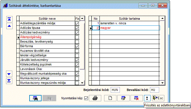
Task: Toggle Fix checkbox for Levonások Oka
Action: (x=77, y=69)
